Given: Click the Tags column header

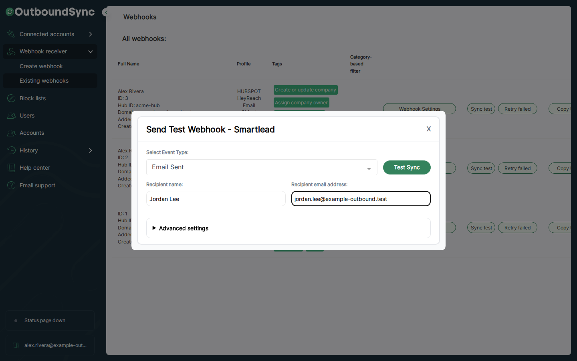Looking at the screenshot, I should pos(277,64).
